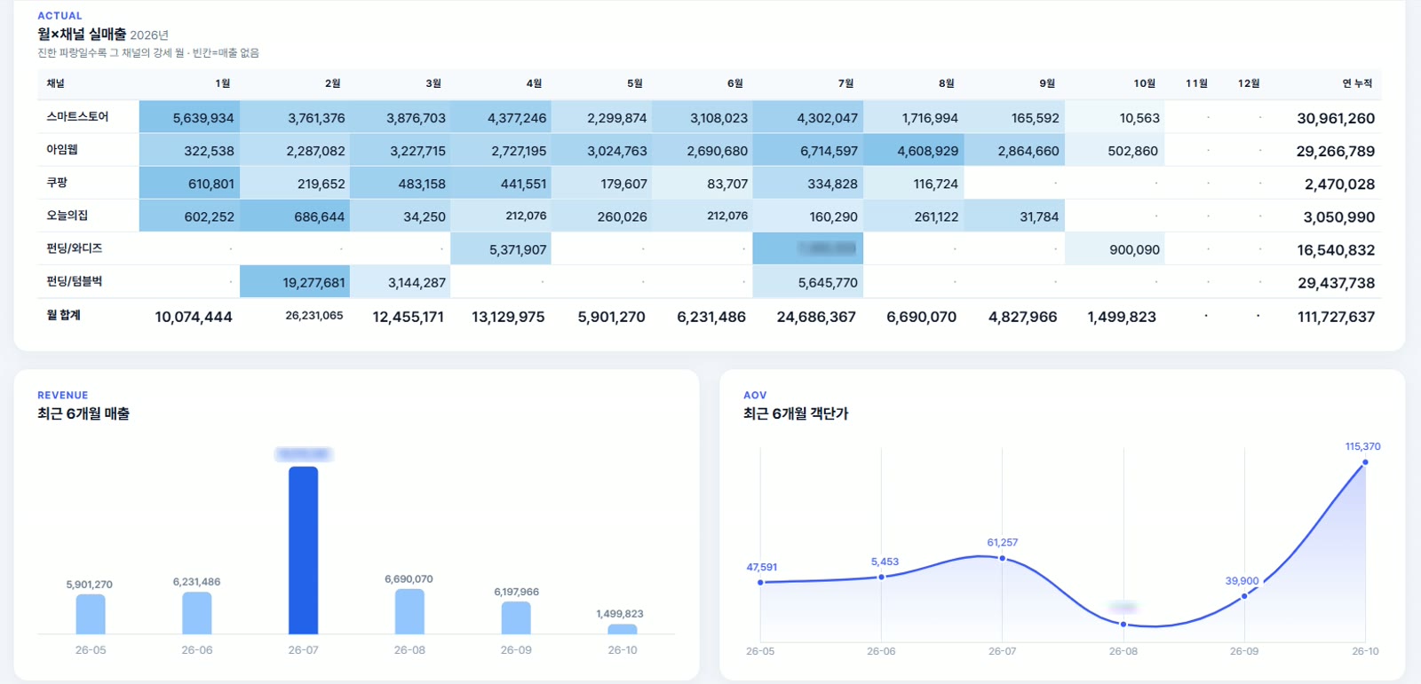Click the 3,761,376 table cell

[x=295, y=117]
